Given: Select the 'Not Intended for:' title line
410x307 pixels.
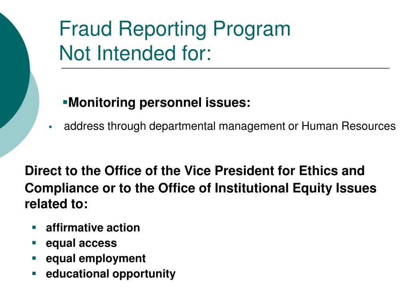Looking at the screenshot, I should 135,53.
